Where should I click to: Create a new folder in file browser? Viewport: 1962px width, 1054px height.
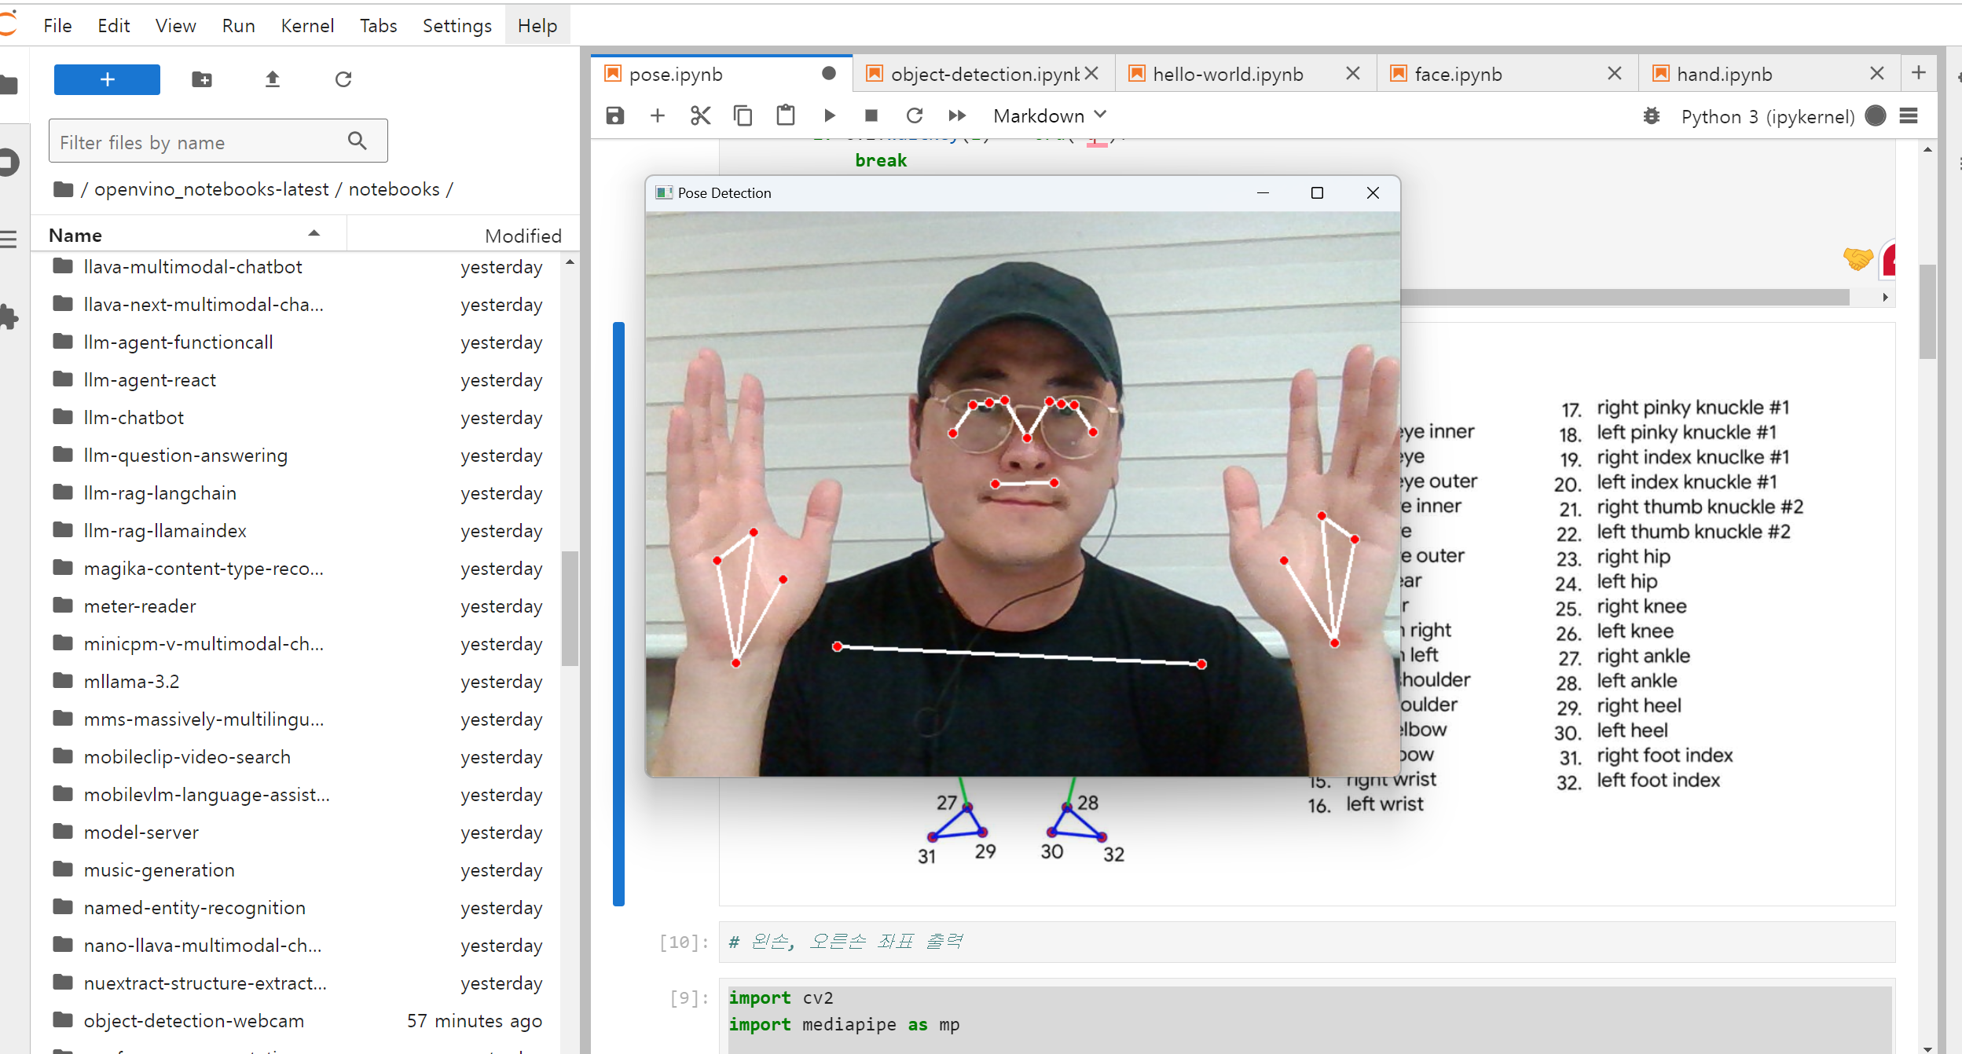[x=202, y=79]
